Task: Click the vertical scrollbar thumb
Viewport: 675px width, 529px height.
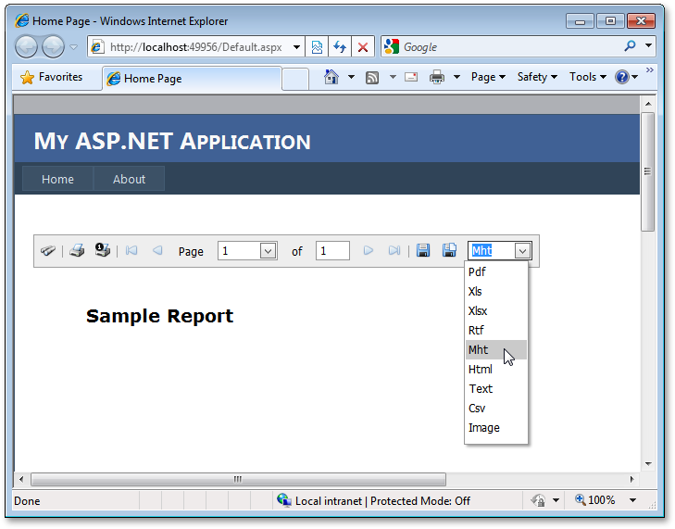Action: coord(647,171)
